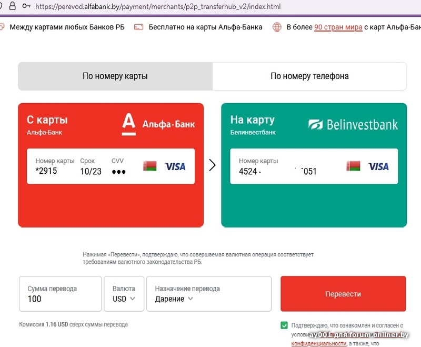The width and height of the screenshot is (421, 347).
Task: Open the 'Назначение перевода' dropdown
Action: coord(209,294)
